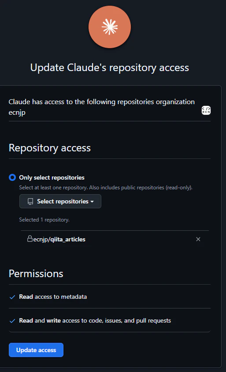This screenshot has width=226, height=372.
Task: Click the lock icon beside ecnjp/qiita_articles
Action: coord(30,238)
